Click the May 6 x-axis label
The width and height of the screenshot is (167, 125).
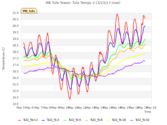coord(29,108)
